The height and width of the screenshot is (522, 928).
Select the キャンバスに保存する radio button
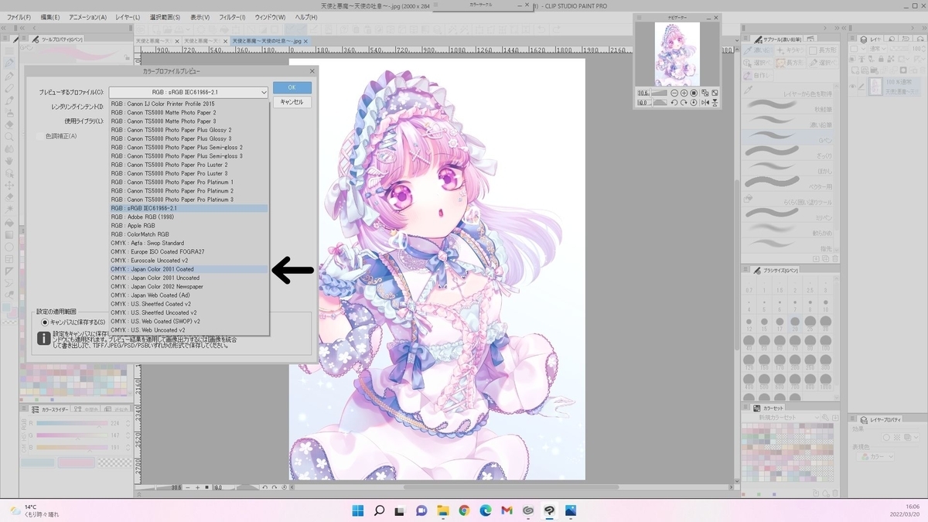45,322
